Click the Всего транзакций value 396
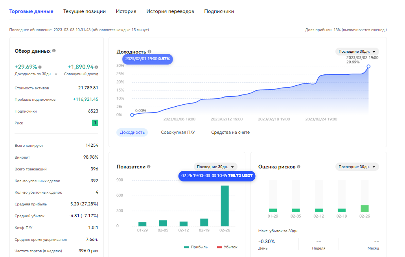The image size is (405, 257). coord(94,169)
